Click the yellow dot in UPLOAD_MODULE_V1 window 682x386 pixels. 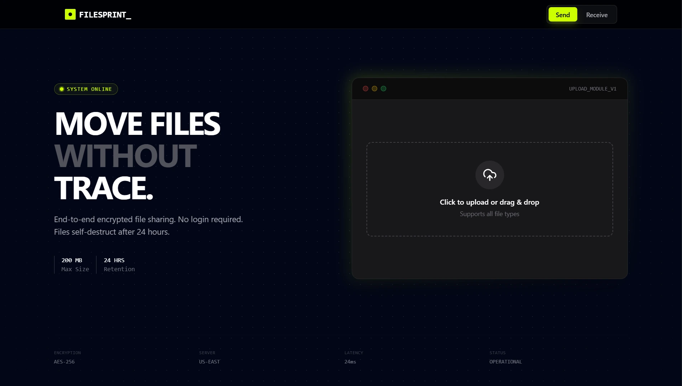(x=374, y=88)
